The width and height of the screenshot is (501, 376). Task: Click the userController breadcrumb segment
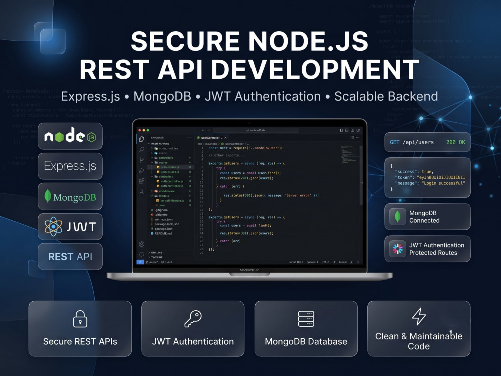(x=234, y=144)
